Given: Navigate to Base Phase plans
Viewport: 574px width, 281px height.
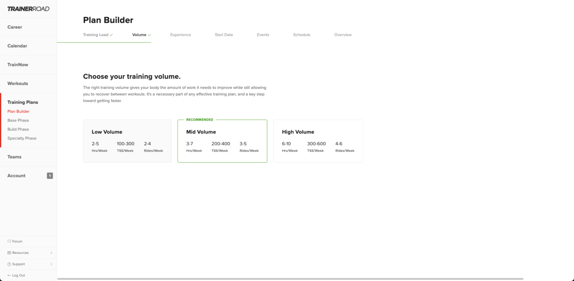Looking at the screenshot, I should (x=18, y=120).
